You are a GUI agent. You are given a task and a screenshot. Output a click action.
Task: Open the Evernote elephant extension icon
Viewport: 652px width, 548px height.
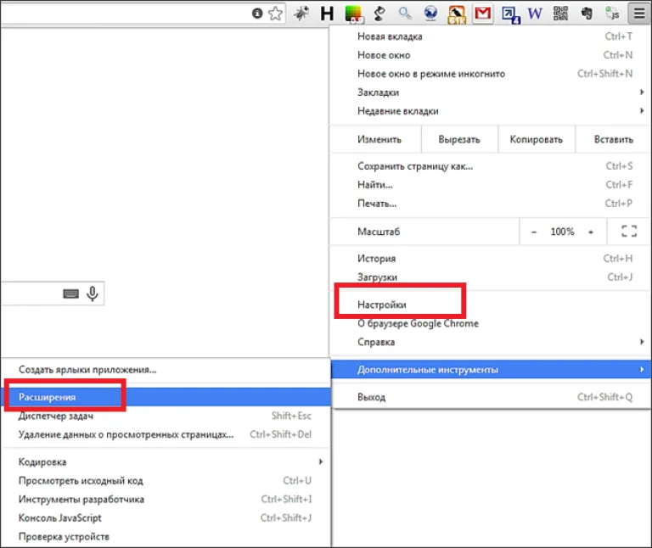coord(587,14)
